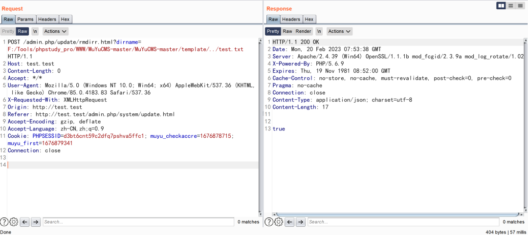Open Response Actions dropdown

pos(339,31)
